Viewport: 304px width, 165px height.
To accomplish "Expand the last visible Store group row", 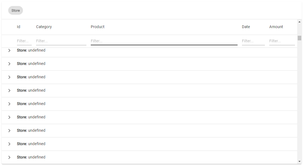I will point(9,157).
